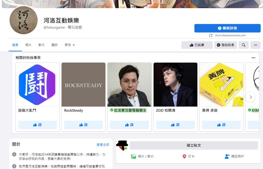
Task: Click the 標註用戶 tag people icon
Action: pyautogui.click(x=227, y=156)
